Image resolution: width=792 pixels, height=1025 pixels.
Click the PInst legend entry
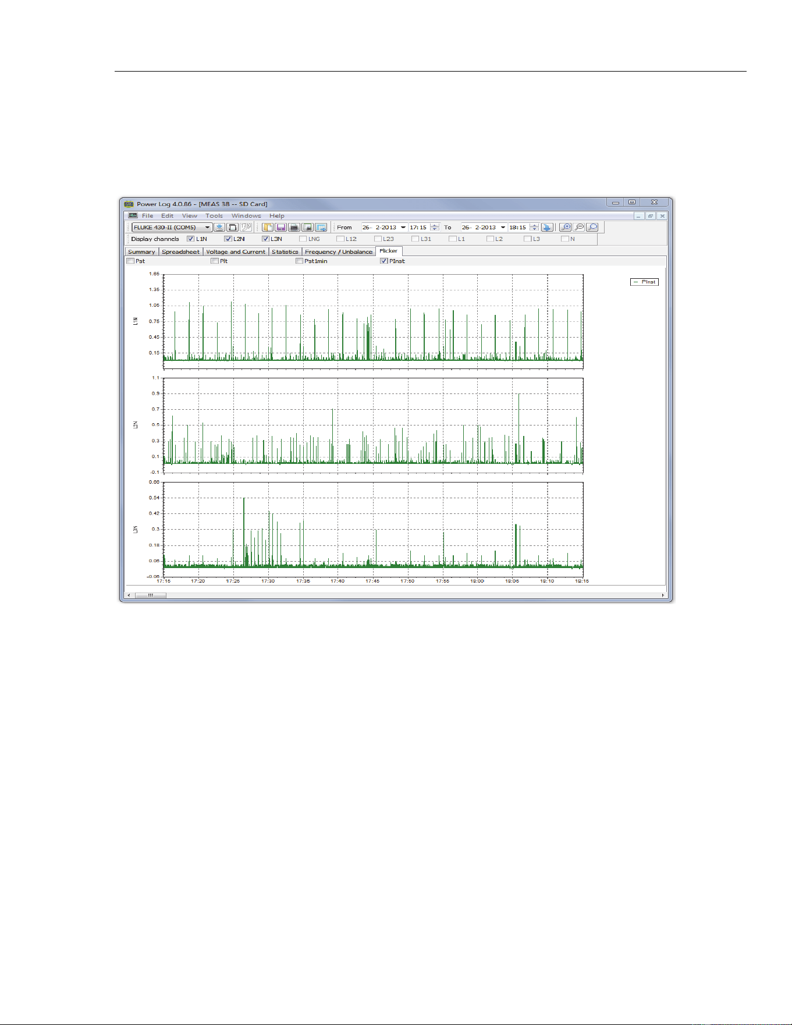644,282
